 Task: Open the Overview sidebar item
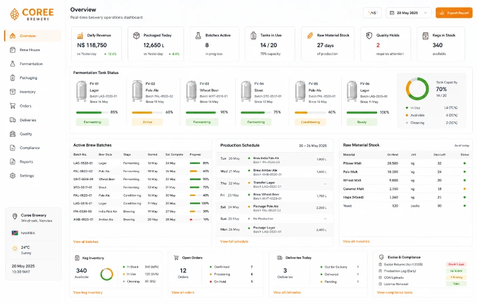point(32,36)
